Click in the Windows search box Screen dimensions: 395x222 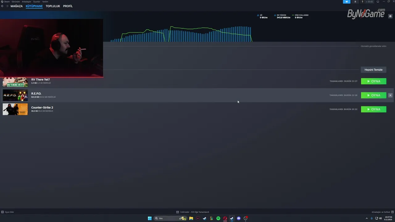(x=170, y=218)
